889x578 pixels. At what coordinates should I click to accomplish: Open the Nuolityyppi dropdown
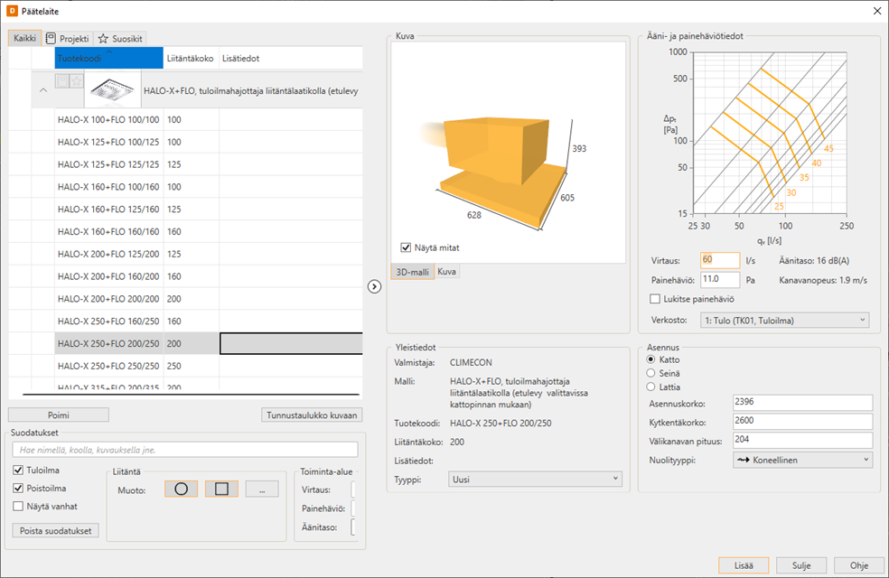point(803,460)
